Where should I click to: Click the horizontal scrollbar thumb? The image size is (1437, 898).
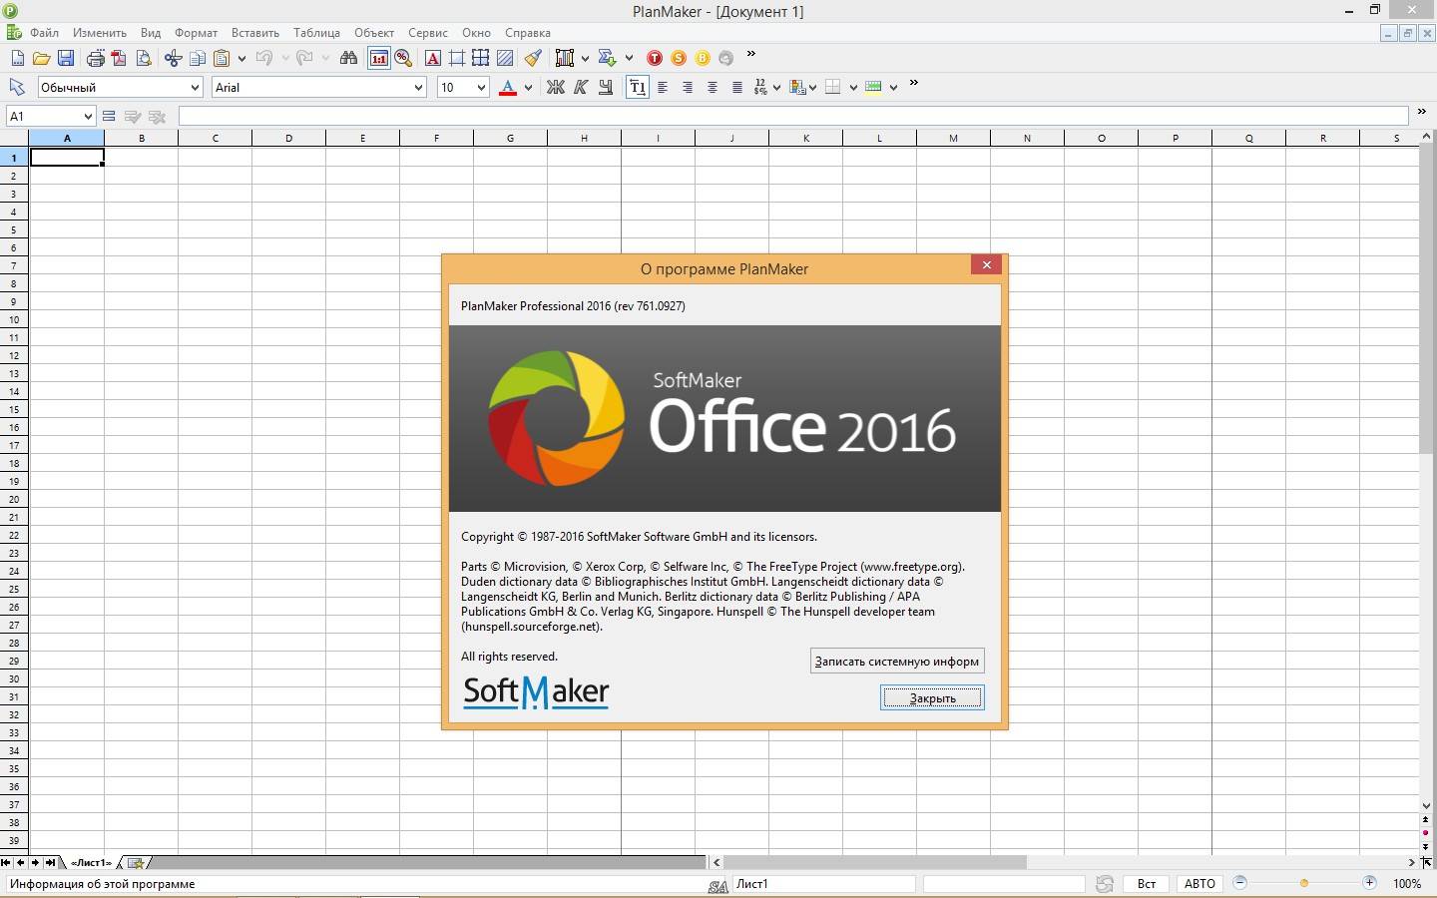875,862
